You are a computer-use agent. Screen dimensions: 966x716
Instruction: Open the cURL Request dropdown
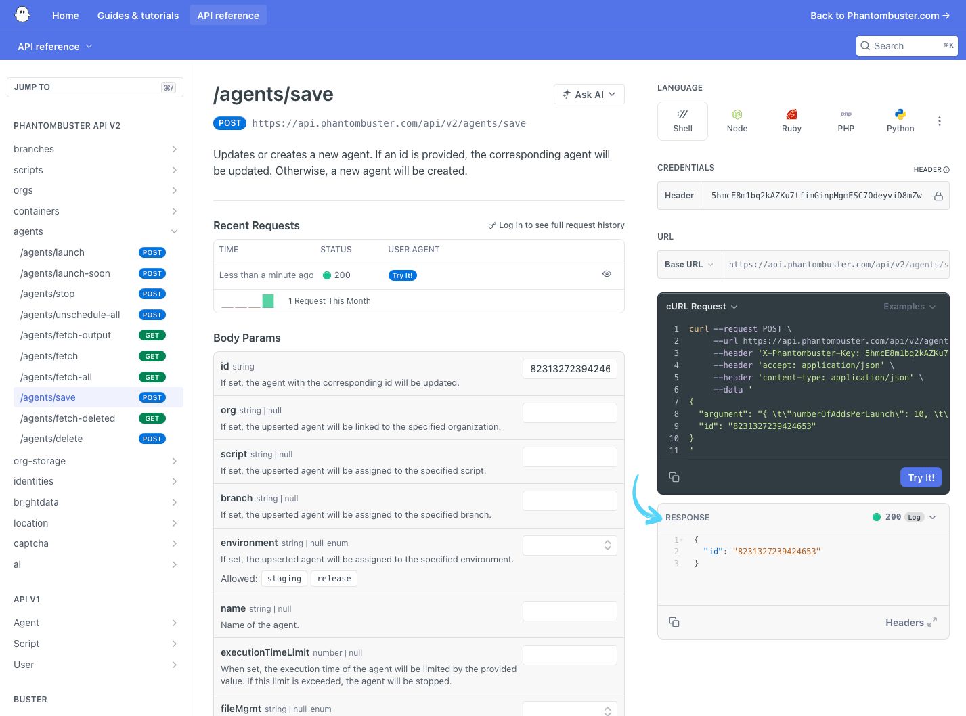[701, 307]
